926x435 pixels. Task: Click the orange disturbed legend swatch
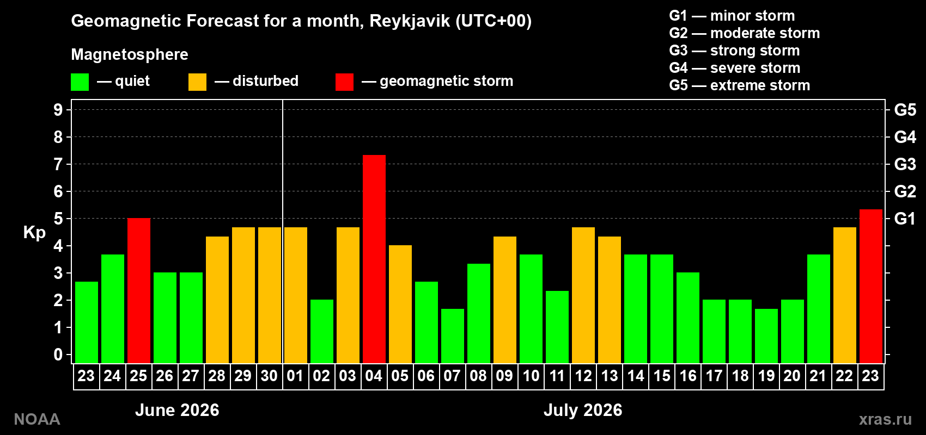[197, 82]
